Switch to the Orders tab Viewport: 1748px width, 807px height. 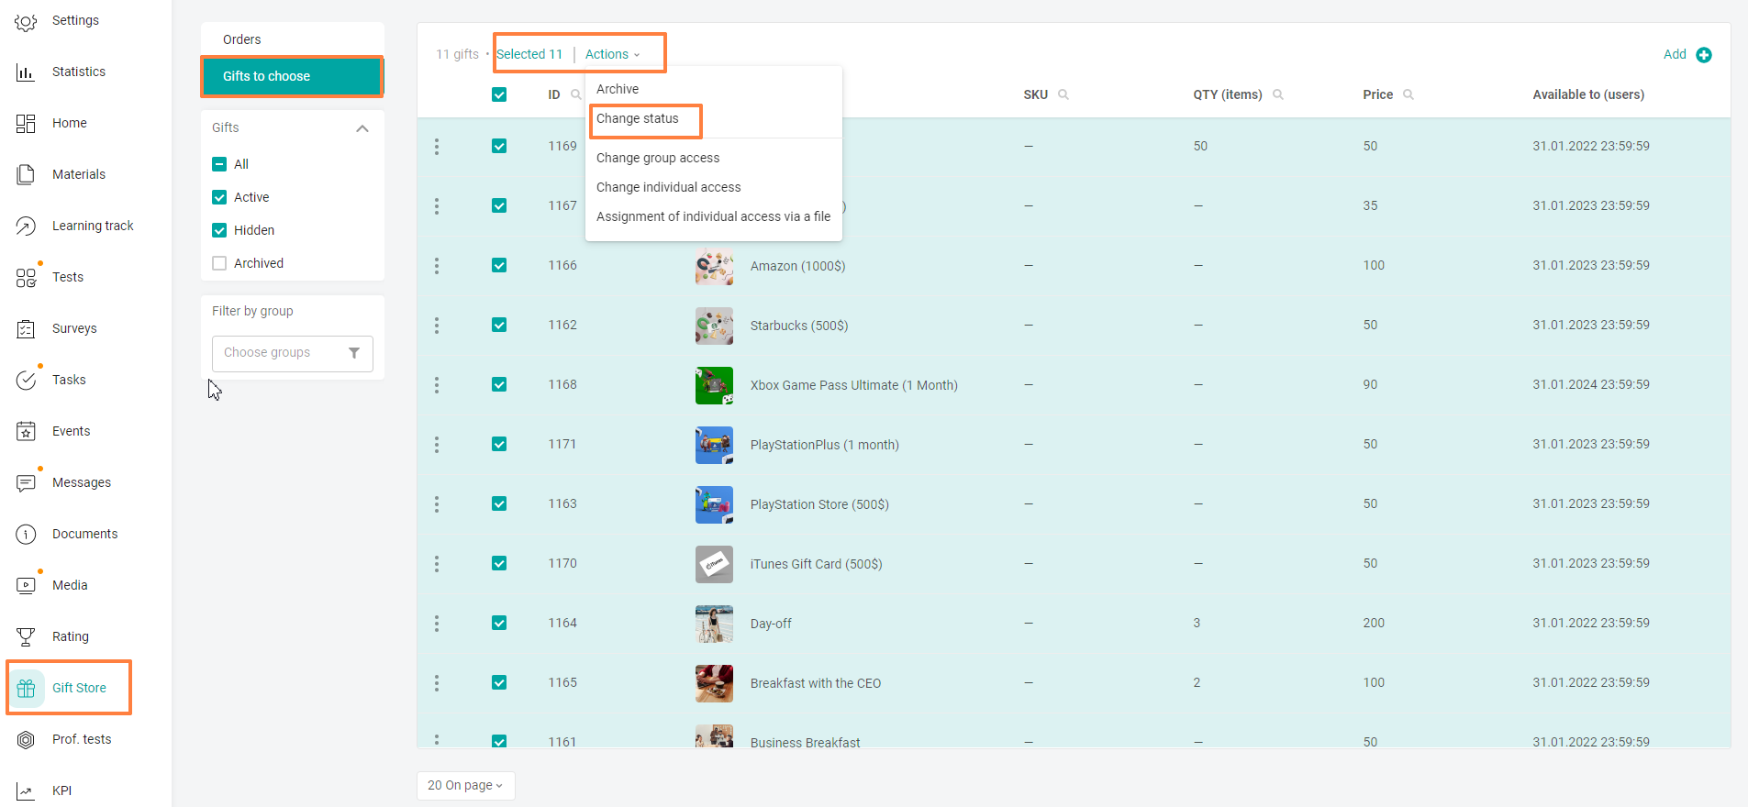(x=242, y=39)
